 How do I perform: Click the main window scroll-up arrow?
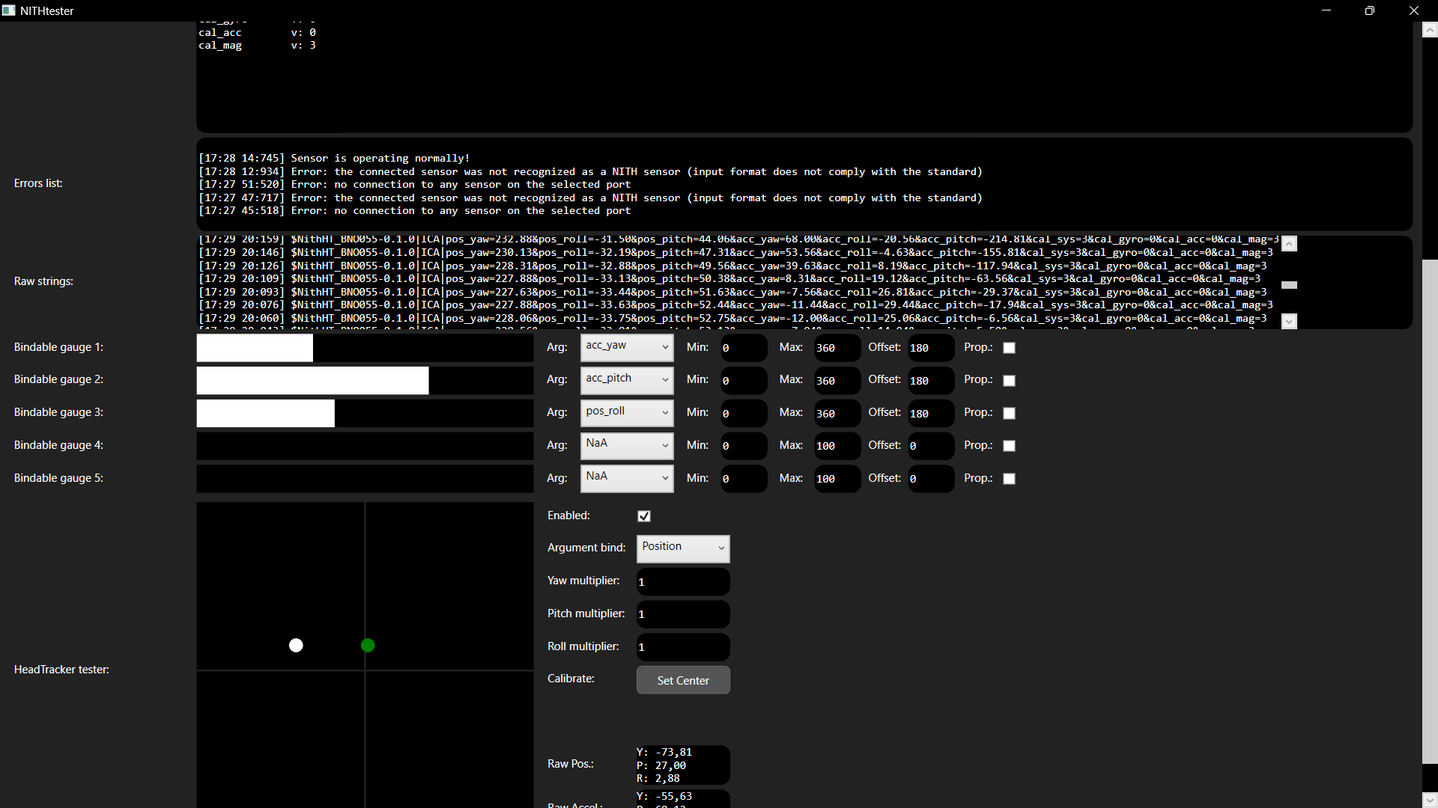(1430, 30)
